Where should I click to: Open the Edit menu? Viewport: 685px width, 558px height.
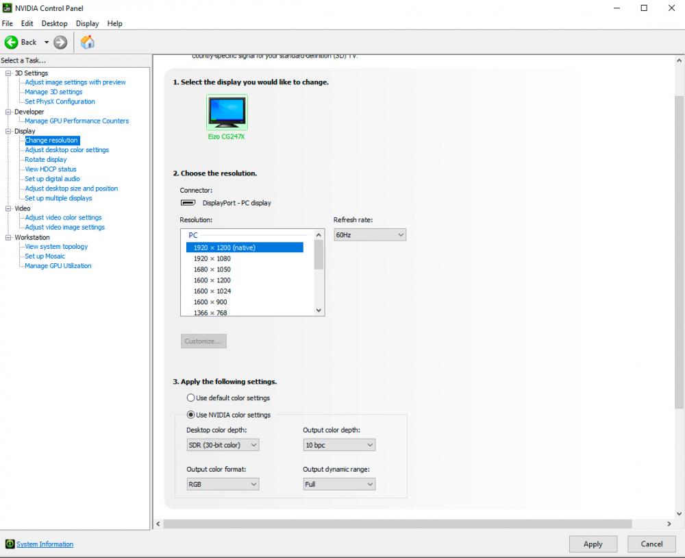pos(27,23)
